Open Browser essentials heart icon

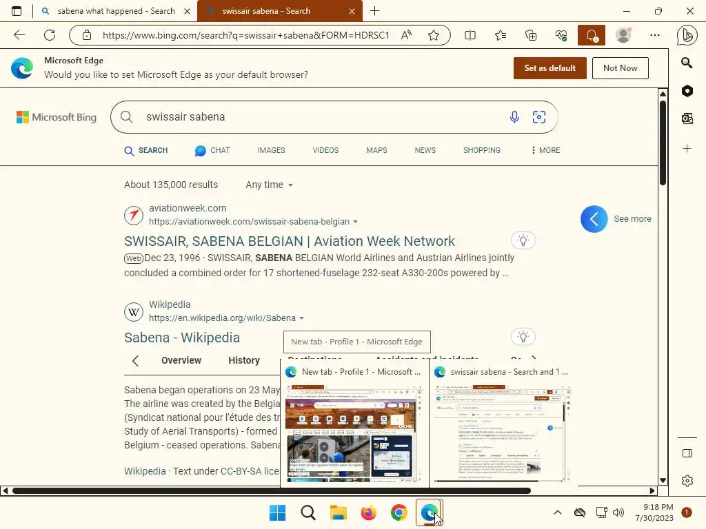click(x=561, y=35)
